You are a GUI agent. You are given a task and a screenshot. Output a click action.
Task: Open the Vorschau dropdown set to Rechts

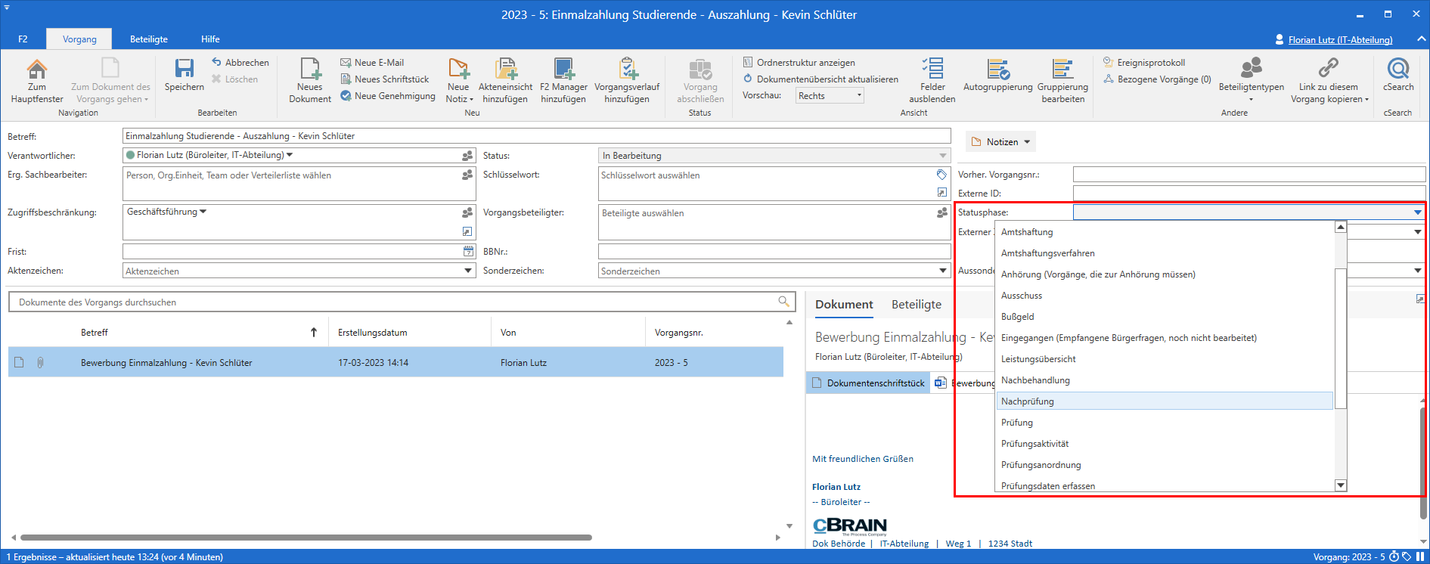[x=830, y=96]
